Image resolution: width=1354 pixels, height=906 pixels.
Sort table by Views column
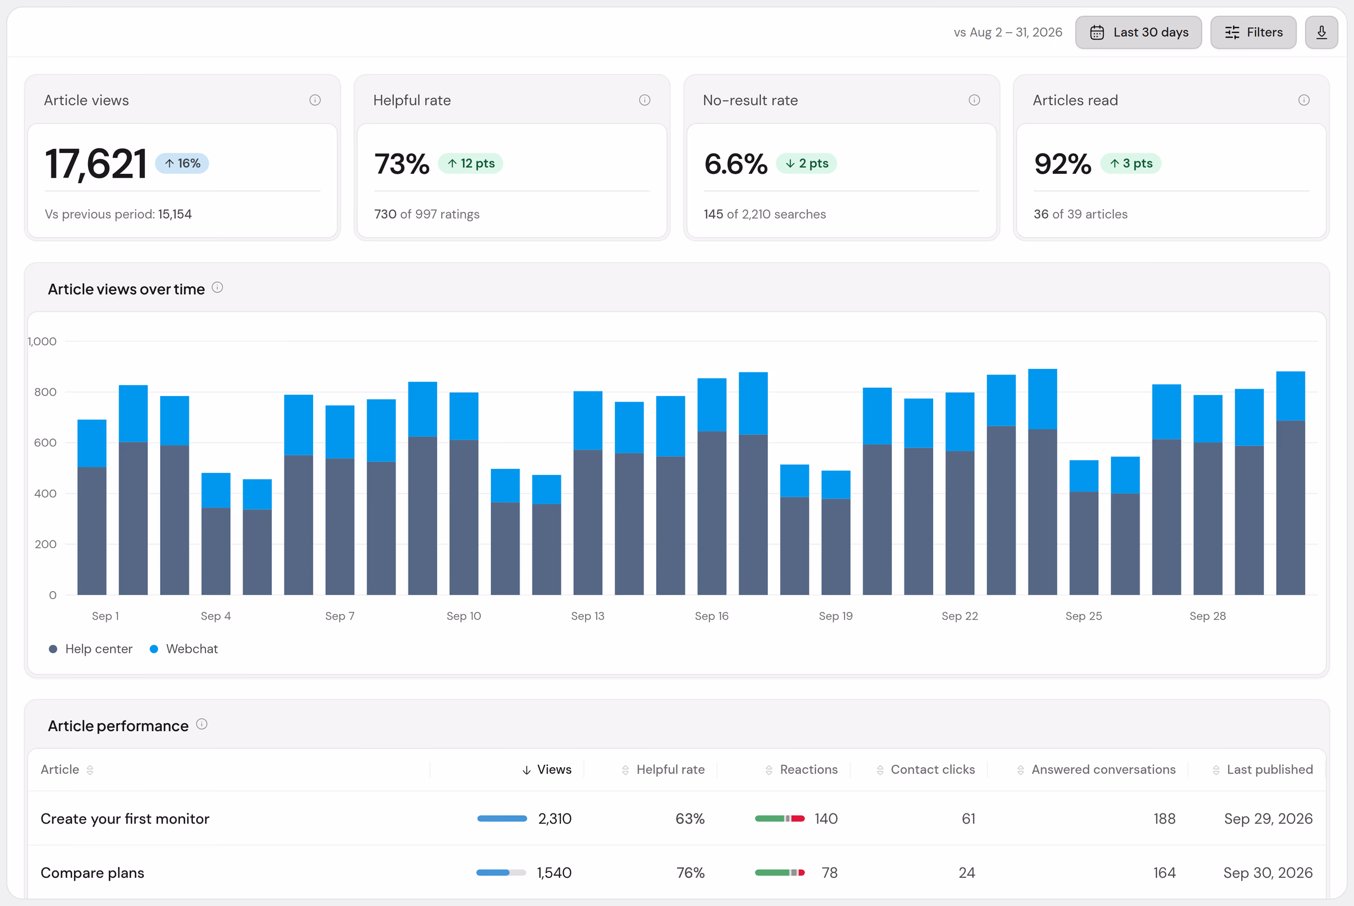pos(546,769)
